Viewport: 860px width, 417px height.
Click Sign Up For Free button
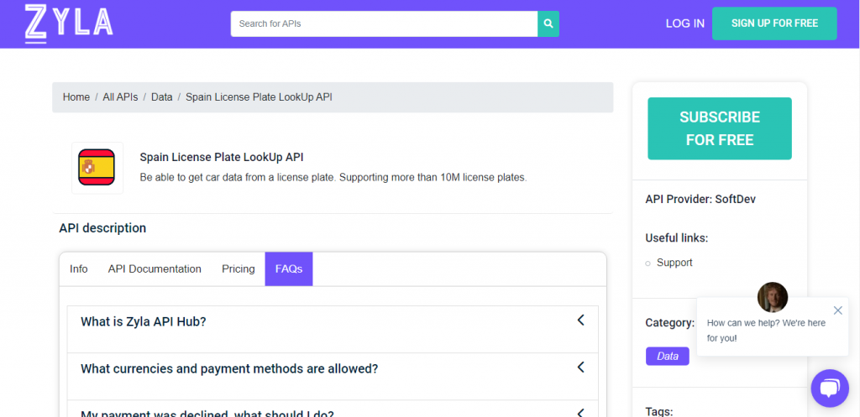pyautogui.click(x=774, y=23)
